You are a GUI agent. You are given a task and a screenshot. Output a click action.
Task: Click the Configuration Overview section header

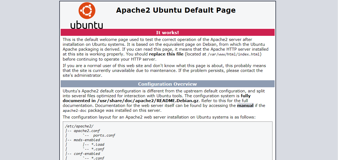click(168, 84)
